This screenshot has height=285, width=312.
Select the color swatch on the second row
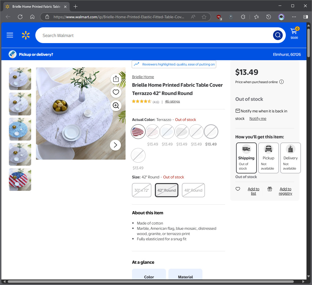[x=138, y=155]
